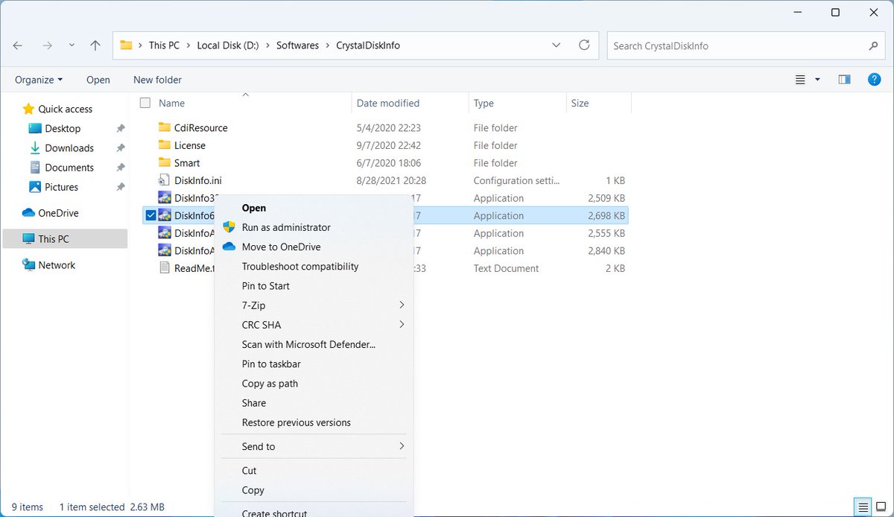Image resolution: width=894 pixels, height=517 pixels.
Task: Click the Text Document type cell
Action: (x=506, y=268)
